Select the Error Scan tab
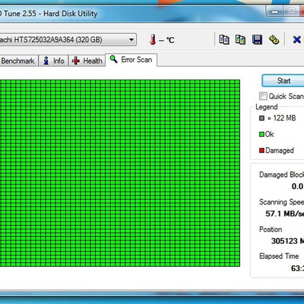This screenshot has width=304, height=304. click(131, 60)
